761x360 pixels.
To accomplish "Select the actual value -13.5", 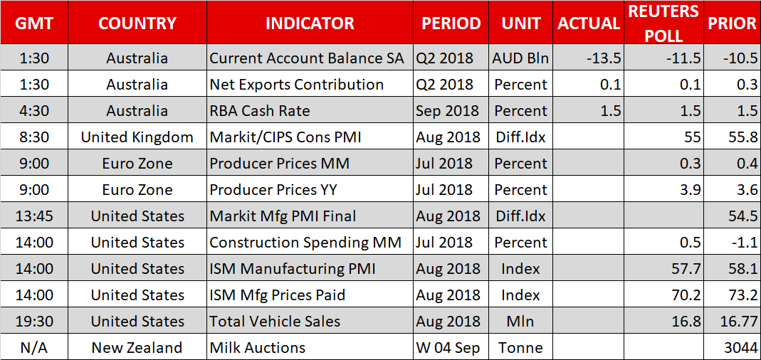I will (x=604, y=58).
